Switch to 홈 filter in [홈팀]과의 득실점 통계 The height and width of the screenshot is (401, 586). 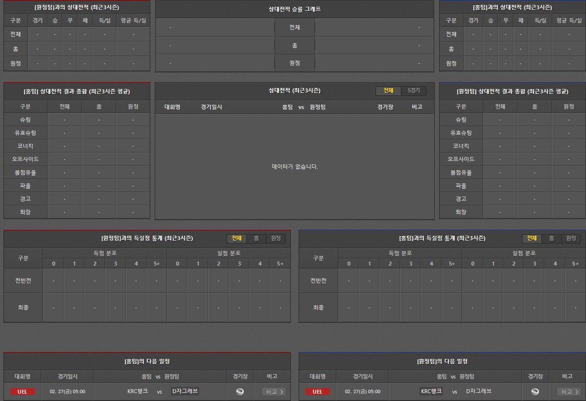pos(551,238)
